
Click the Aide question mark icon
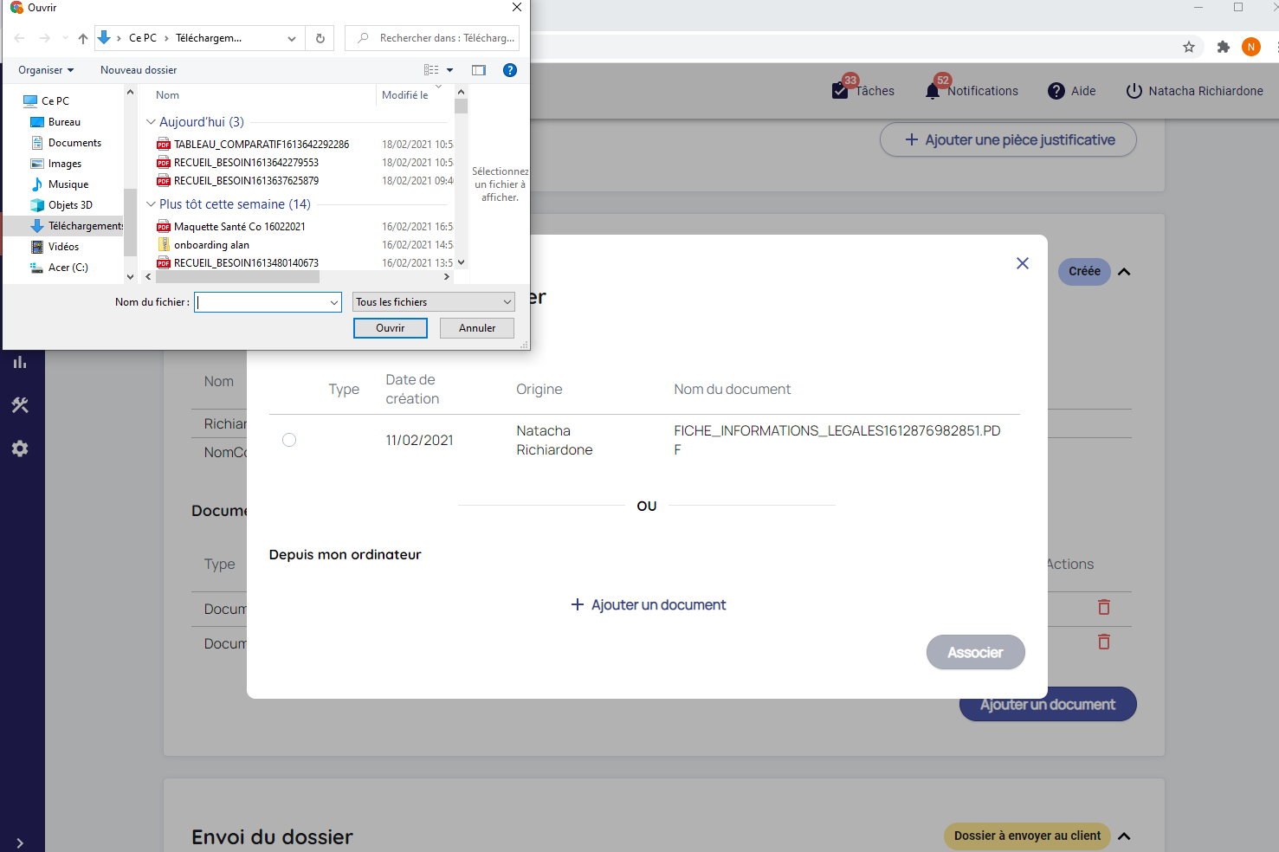tap(1056, 91)
